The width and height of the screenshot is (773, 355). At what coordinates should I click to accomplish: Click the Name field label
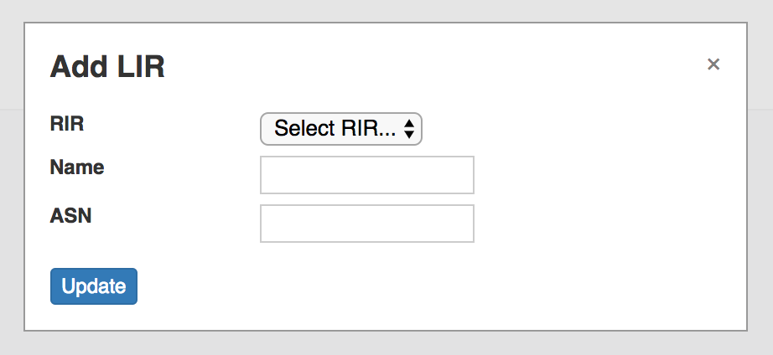77,167
